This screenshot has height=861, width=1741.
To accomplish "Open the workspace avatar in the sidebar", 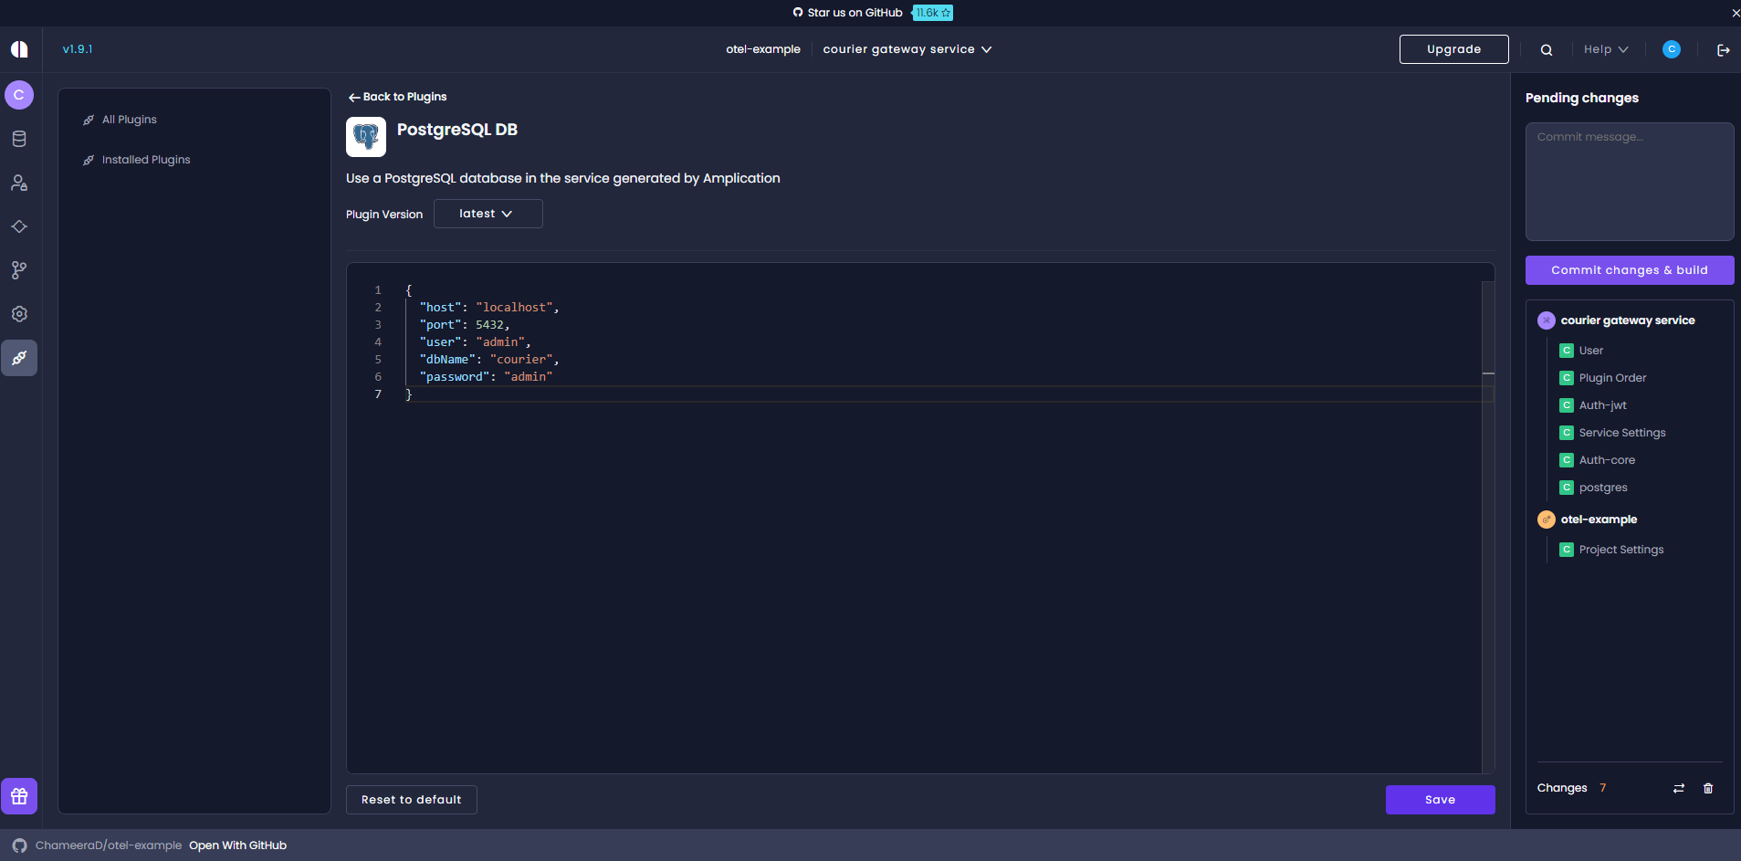I will click(x=19, y=95).
